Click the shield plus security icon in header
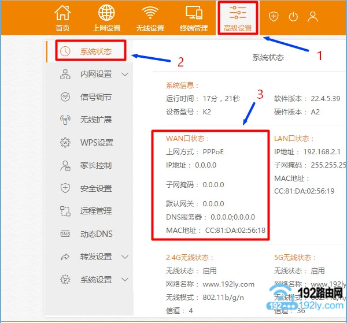Image resolution: width=347 pixels, height=323 pixels. (x=274, y=17)
